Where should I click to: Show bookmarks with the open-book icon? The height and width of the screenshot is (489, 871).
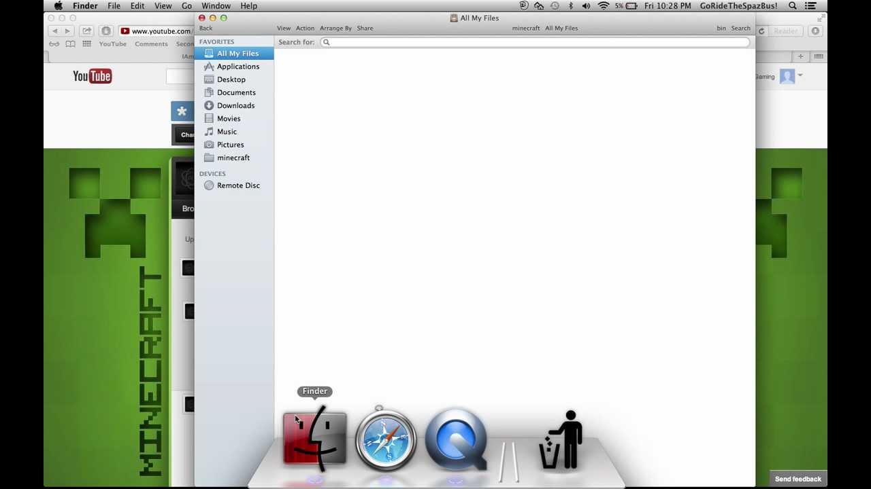coord(70,44)
